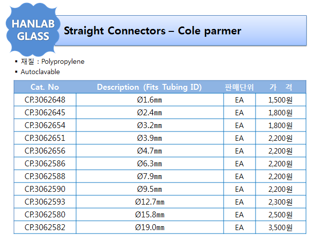Click the 2,300원 price cell
This screenshot has width=317, height=236.
coord(281,202)
